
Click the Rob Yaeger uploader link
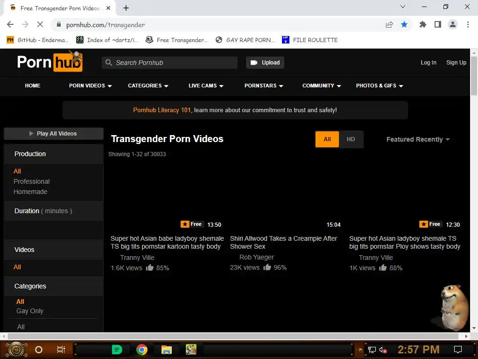point(256,258)
